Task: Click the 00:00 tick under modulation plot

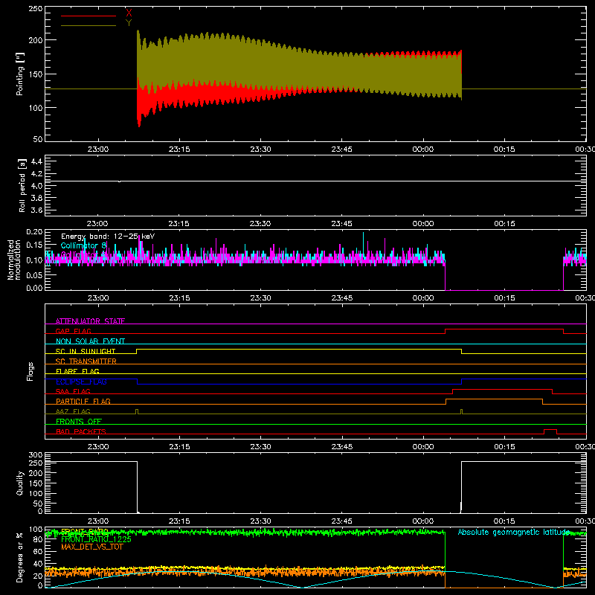Action: [423, 298]
